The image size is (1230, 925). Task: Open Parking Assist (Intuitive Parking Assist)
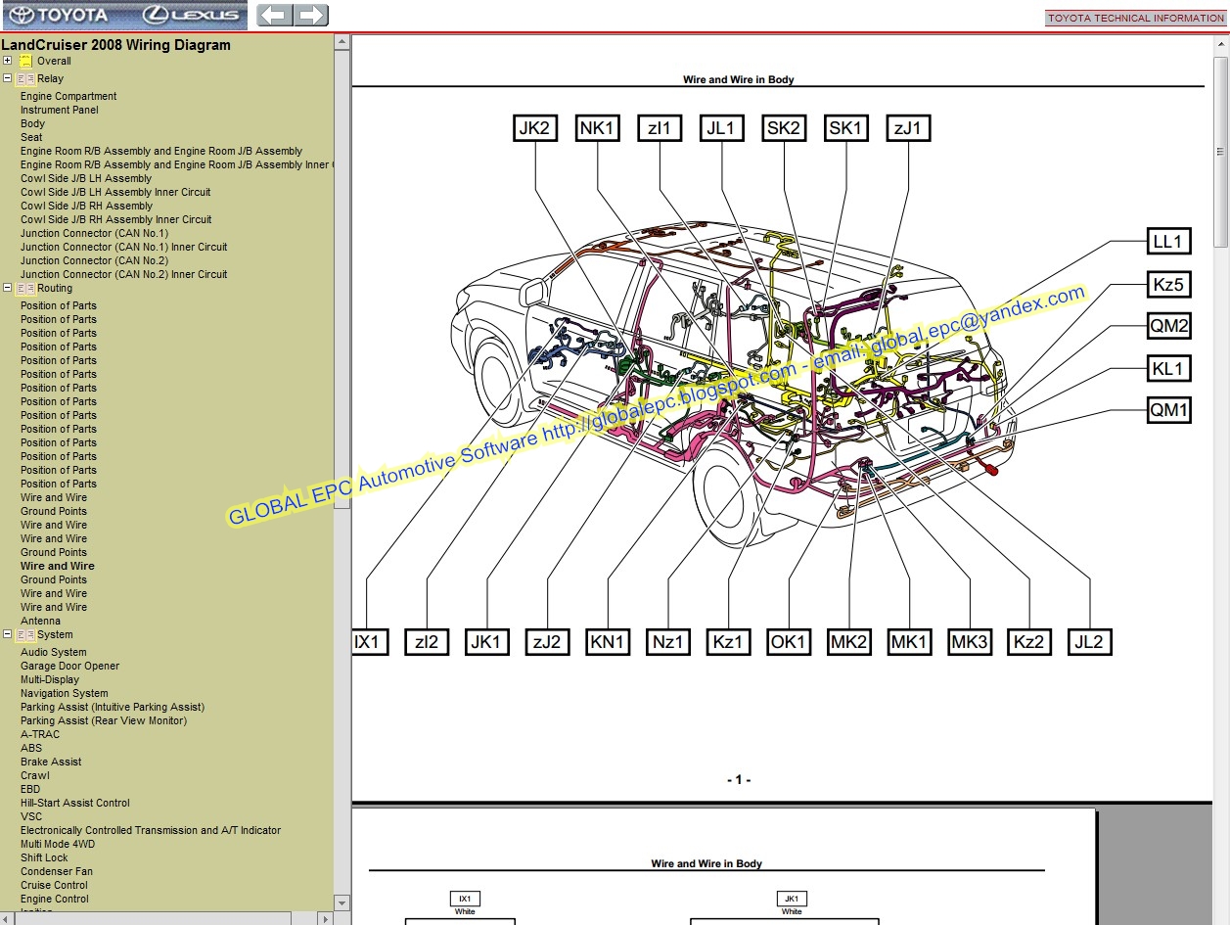[113, 707]
